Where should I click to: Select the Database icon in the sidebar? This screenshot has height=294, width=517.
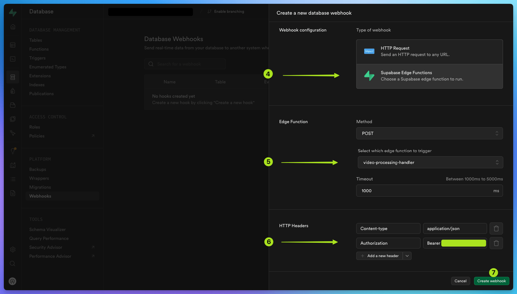13,77
